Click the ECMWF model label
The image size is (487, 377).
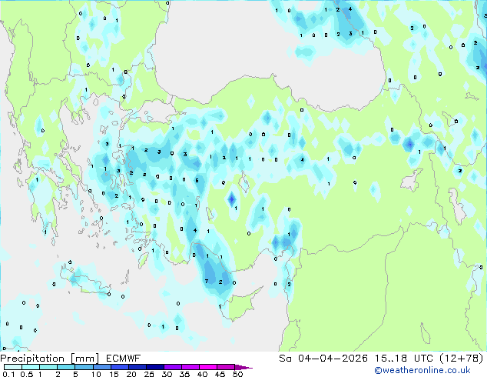coord(124,359)
